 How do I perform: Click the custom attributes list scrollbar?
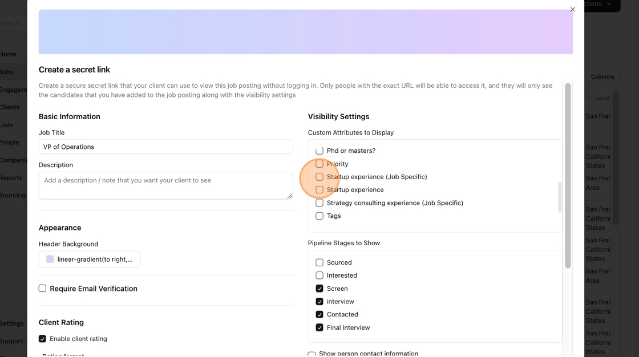pyautogui.click(x=560, y=197)
